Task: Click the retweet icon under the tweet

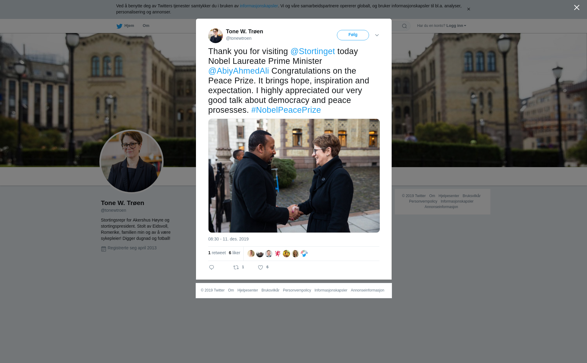Action: tap(236, 267)
